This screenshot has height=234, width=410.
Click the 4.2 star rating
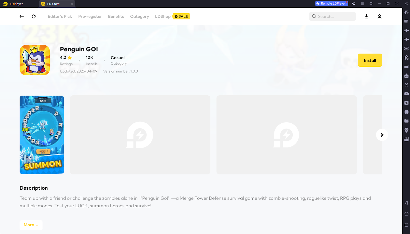pyautogui.click(x=66, y=58)
